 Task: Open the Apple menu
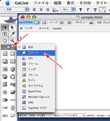tap(7, 3)
